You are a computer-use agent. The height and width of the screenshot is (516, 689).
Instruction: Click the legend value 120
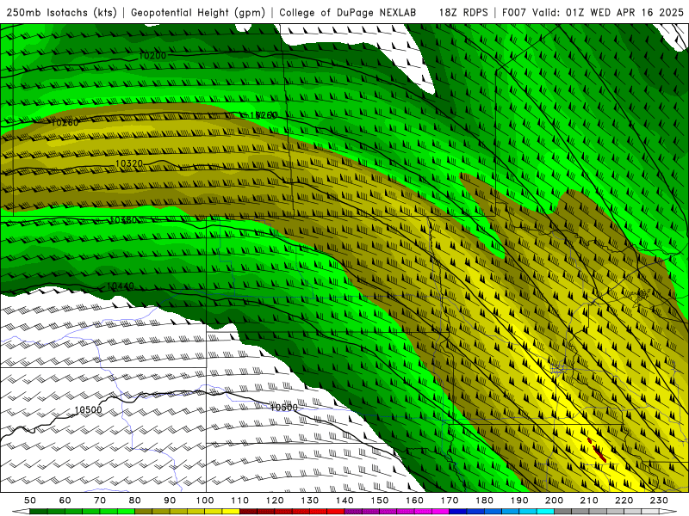pos(275,501)
